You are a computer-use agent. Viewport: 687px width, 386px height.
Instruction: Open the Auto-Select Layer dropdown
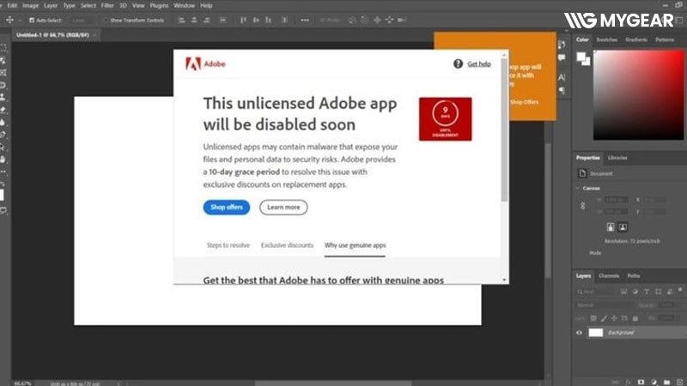tap(82, 20)
